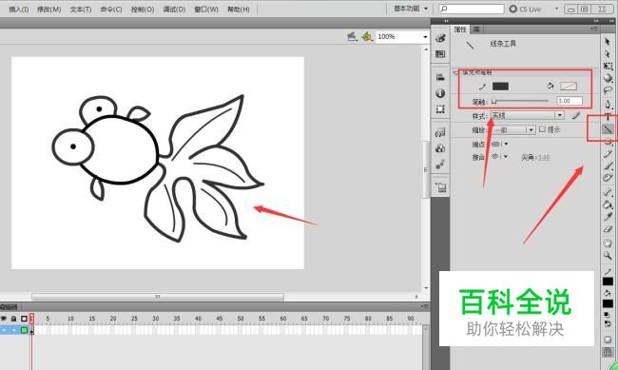Open the 修改(M) menu

tap(48, 10)
